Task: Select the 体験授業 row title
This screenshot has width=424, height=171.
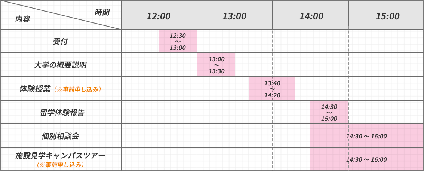Action: coord(36,89)
